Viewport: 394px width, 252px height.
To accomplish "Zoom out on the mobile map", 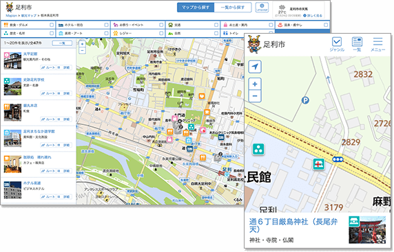I will (255, 96).
